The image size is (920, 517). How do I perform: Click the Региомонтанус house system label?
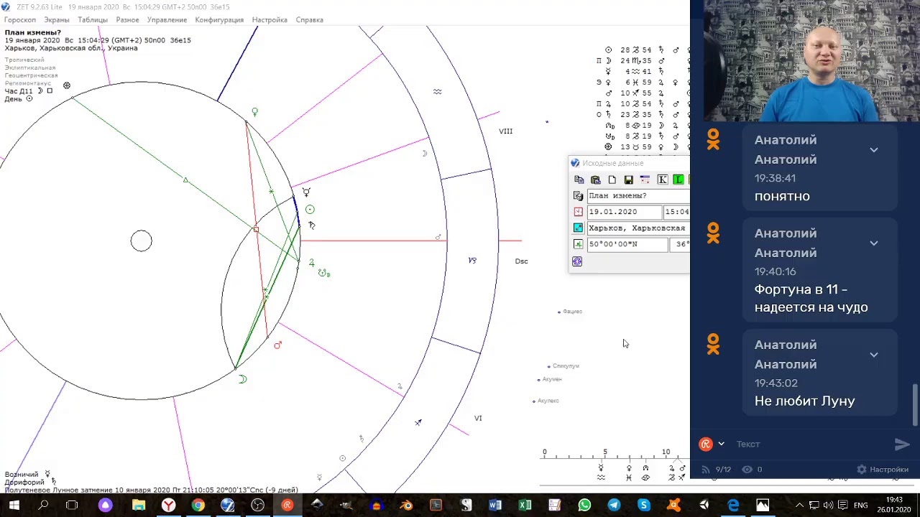pyautogui.click(x=28, y=83)
